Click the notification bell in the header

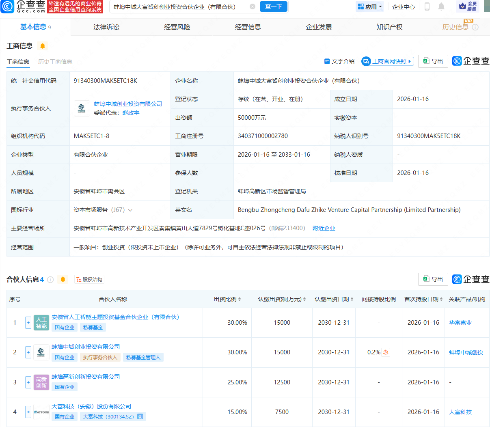point(441,6)
